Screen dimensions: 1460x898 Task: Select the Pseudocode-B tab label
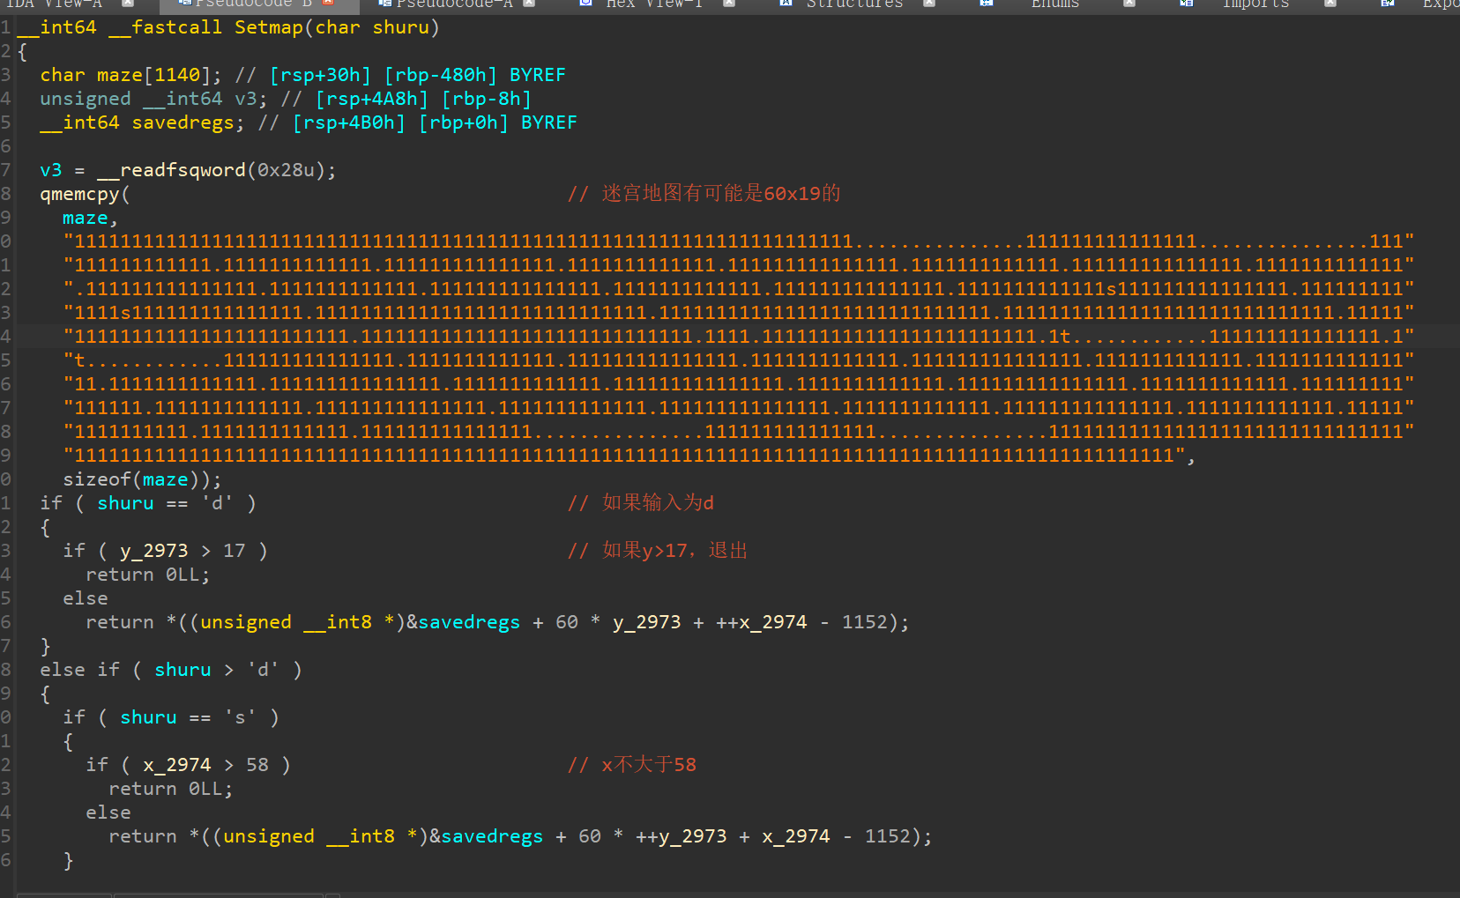254,4
